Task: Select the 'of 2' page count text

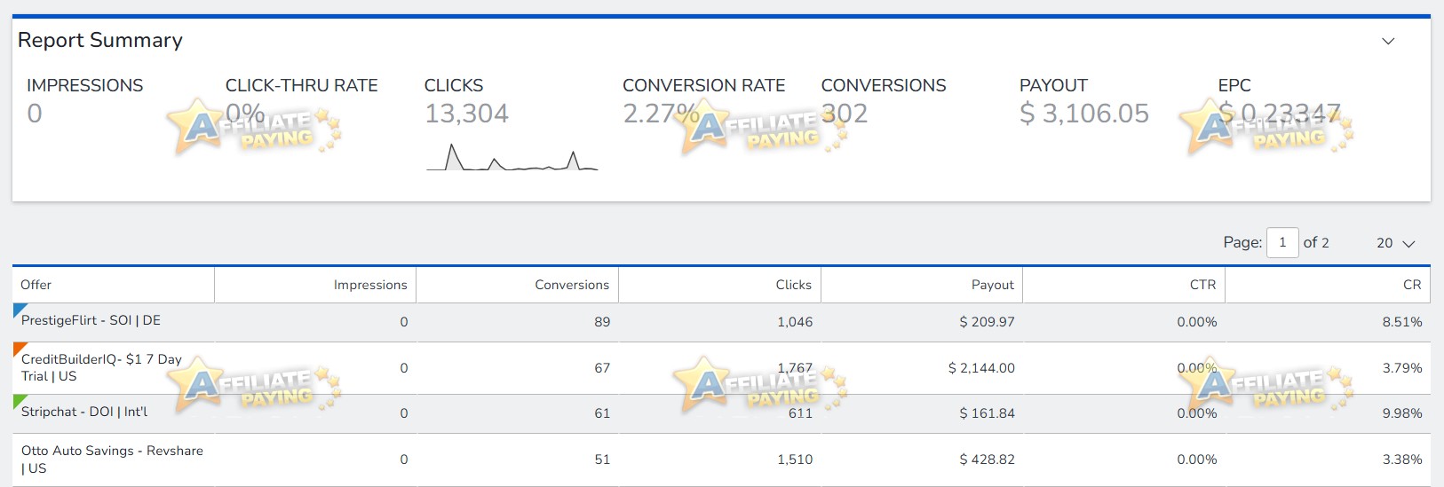Action: point(1316,243)
